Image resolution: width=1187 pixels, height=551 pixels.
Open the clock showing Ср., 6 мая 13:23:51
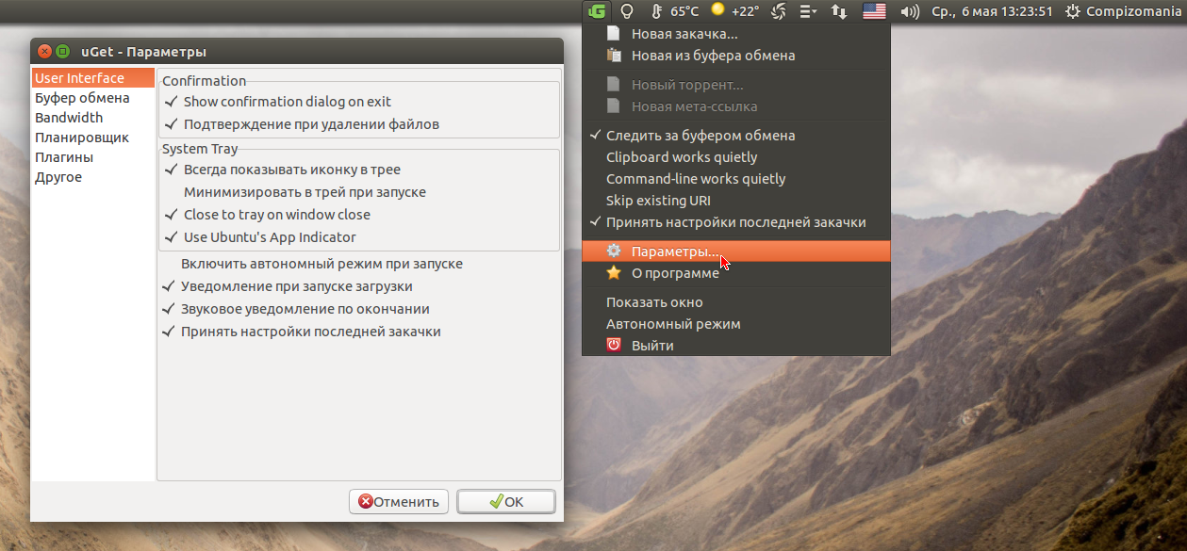(992, 11)
